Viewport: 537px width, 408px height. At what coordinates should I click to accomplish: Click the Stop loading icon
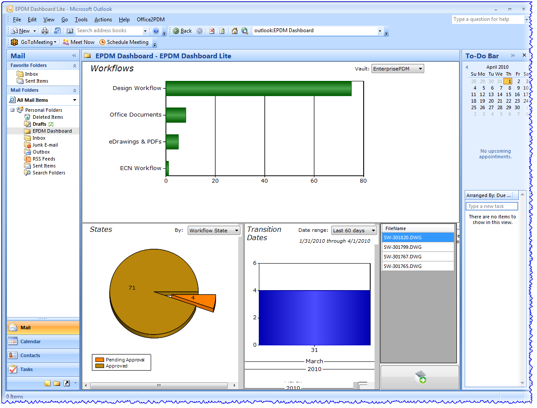tap(212, 31)
